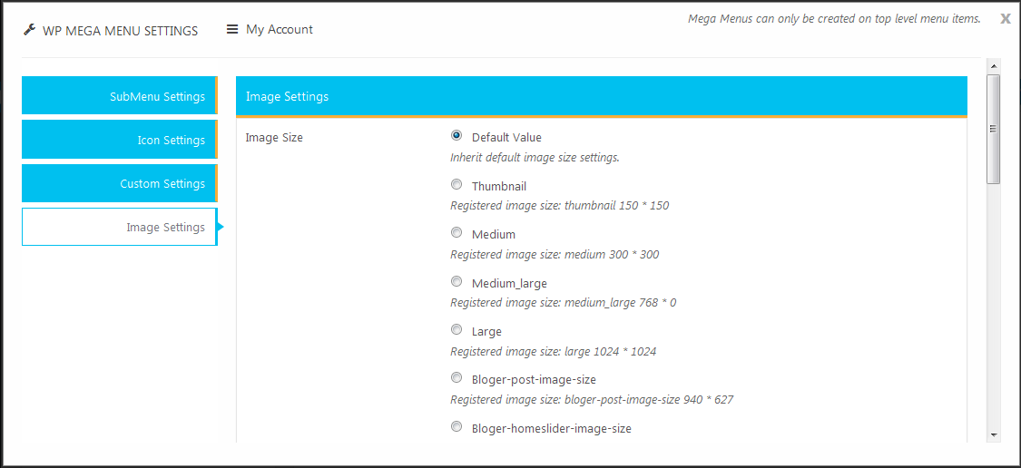This screenshot has width=1021, height=468.
Task: Select the Medium_large radio button
Action: point(457,282)
